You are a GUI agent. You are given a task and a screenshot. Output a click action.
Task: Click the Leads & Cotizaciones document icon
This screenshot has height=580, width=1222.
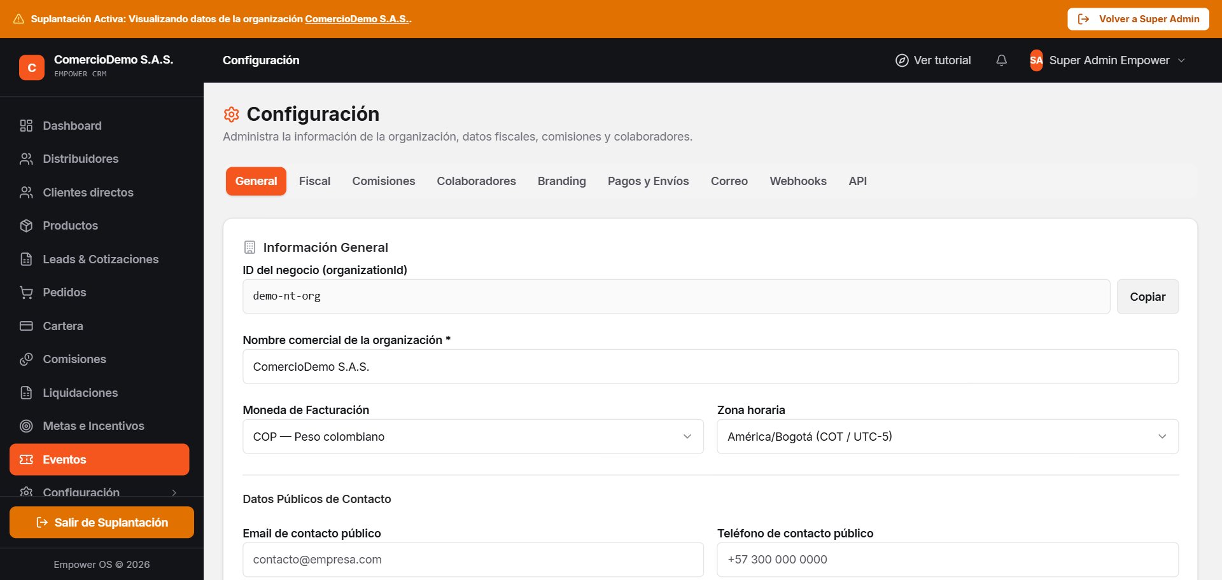[x=26, y=259]
